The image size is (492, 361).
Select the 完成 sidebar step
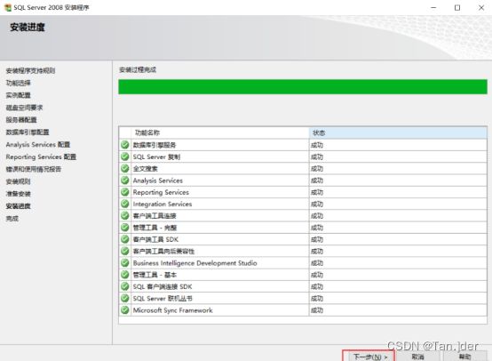click(12, 219)
